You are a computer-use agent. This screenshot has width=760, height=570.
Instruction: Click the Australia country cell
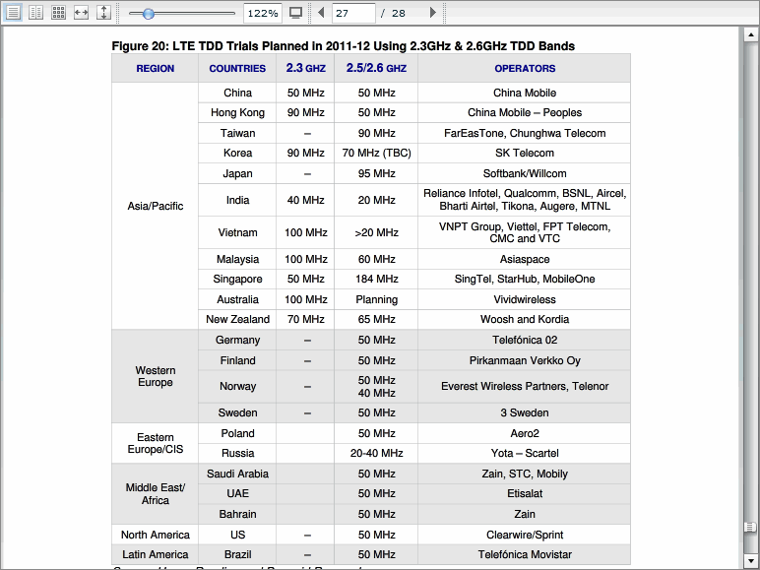pos(237,299)
